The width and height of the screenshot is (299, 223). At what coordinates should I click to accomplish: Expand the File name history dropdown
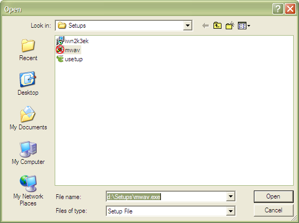coord(230,196)
